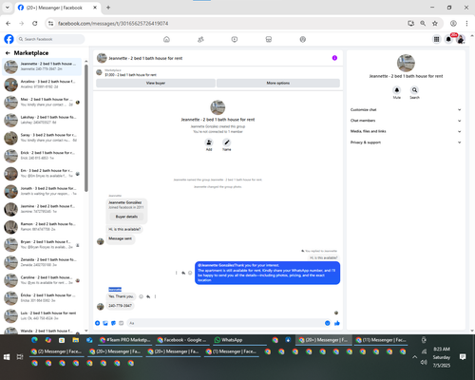Open the Lakshay 2 bed 1 bath conversation
Viewport: 475px width, 380px height.
pyautogui.click(x=42, y=120)
